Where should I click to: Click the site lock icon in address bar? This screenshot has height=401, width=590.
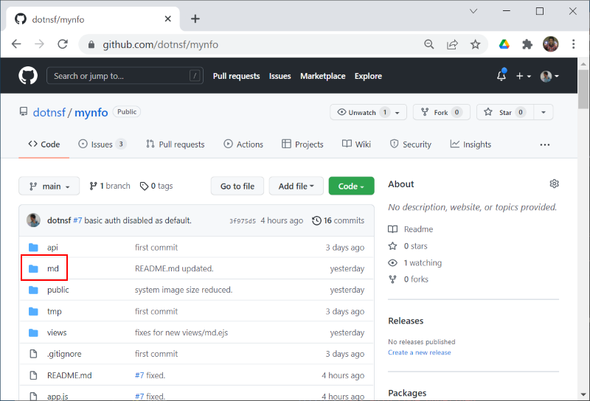coord(91,44)
